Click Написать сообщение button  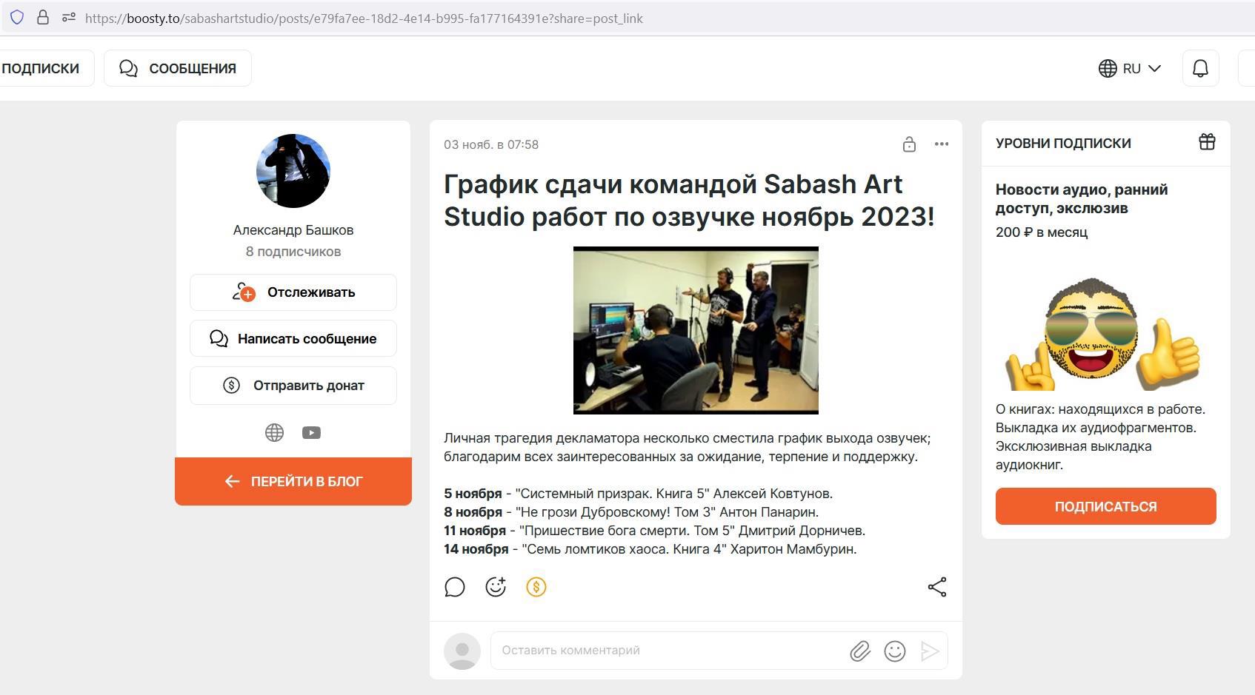[293, 339]
